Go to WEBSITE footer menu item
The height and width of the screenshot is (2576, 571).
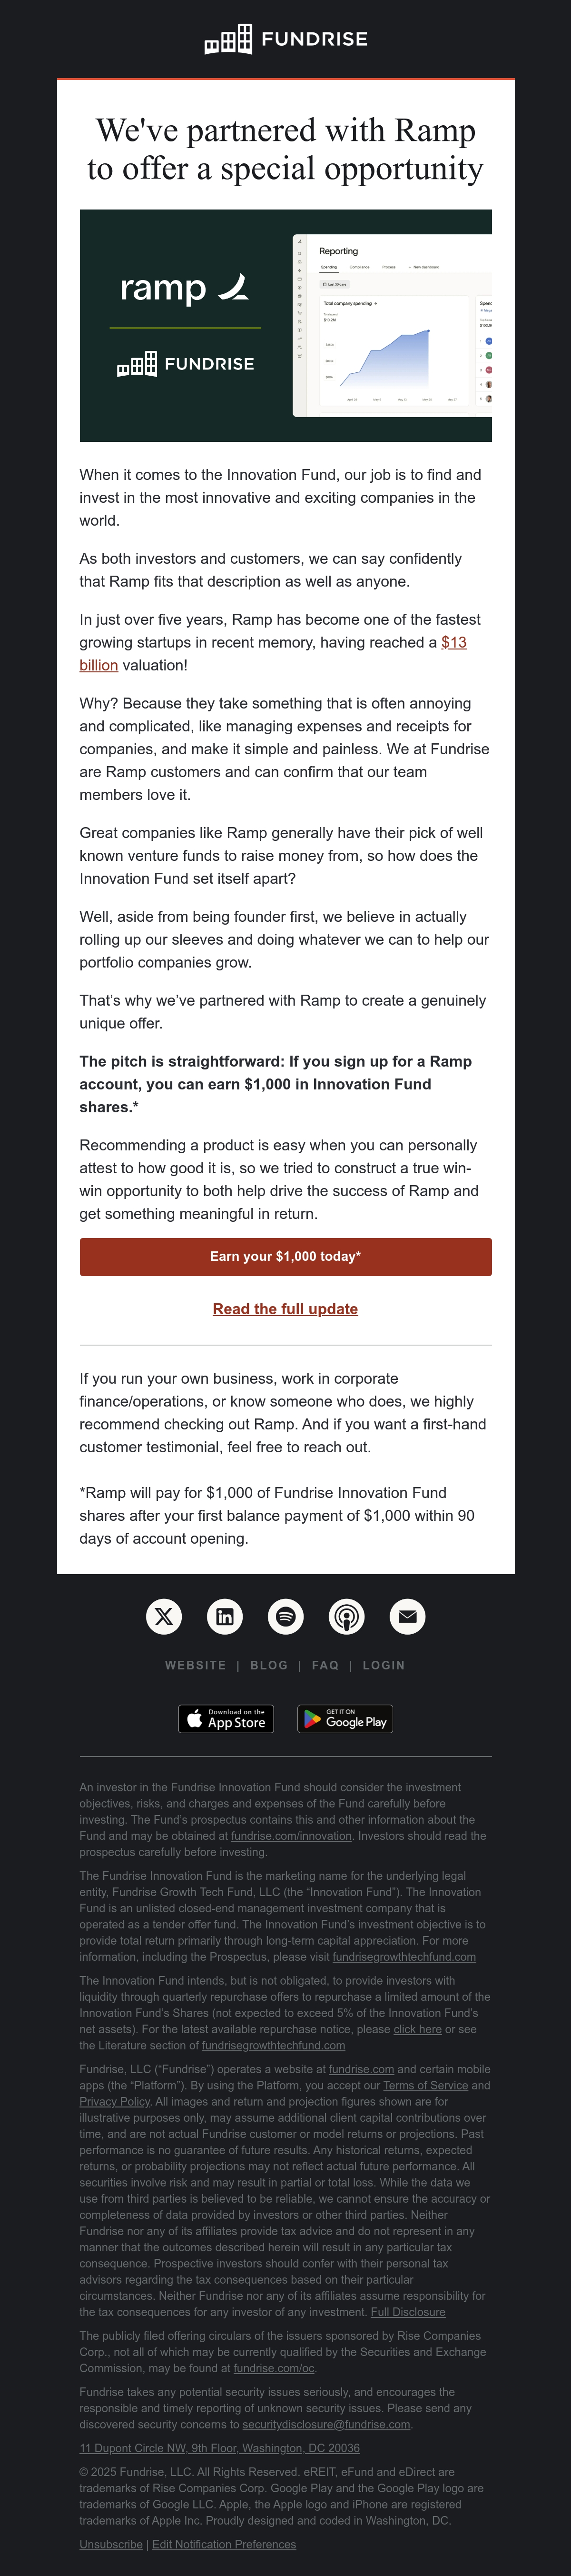click(x=196, y=1666)
